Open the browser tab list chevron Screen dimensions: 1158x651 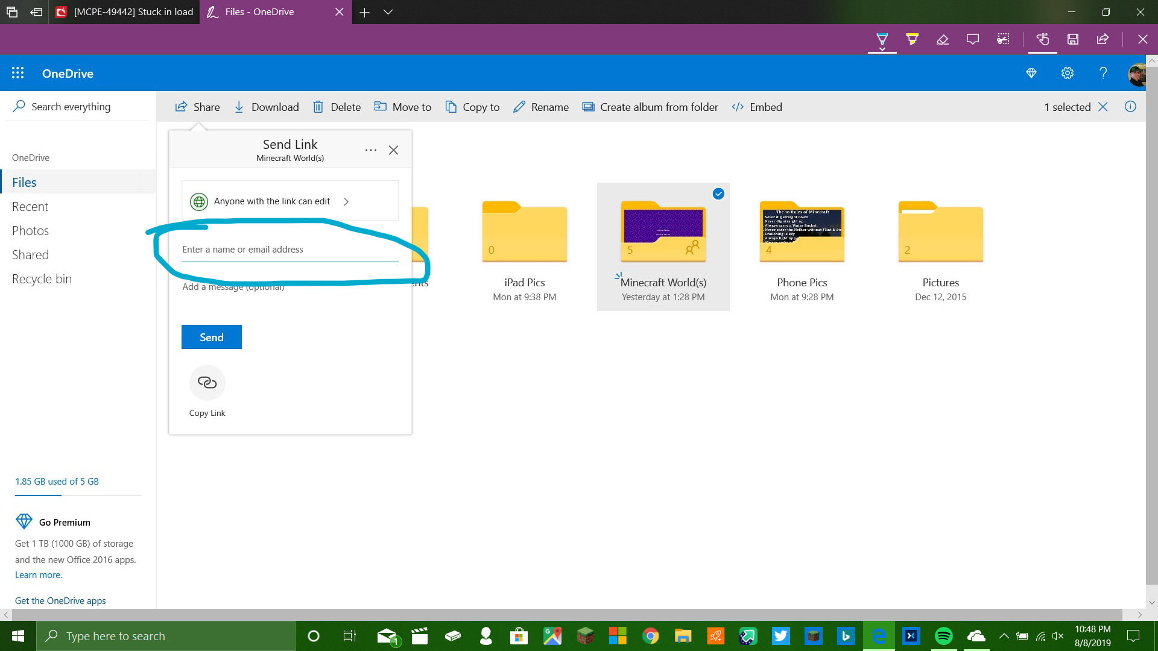tap(388, 12)
